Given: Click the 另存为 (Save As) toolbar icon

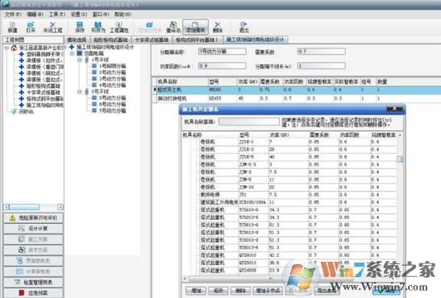Looking at the screenshot, I should tap(98, 27).
